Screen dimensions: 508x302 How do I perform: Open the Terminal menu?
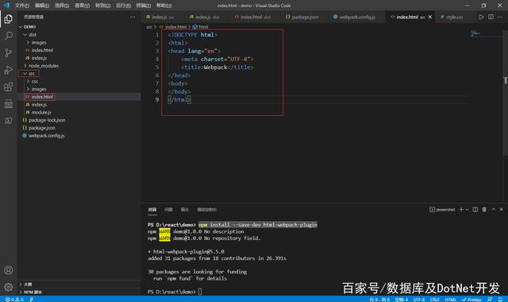pyautogui.click(x=144, y=6)
